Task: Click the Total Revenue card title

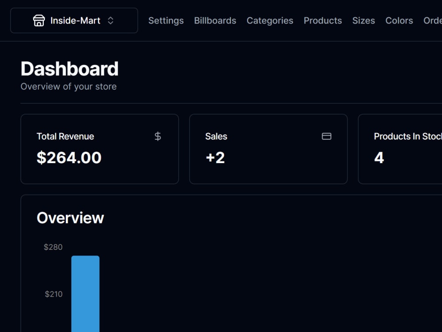Action: (65, 137)
